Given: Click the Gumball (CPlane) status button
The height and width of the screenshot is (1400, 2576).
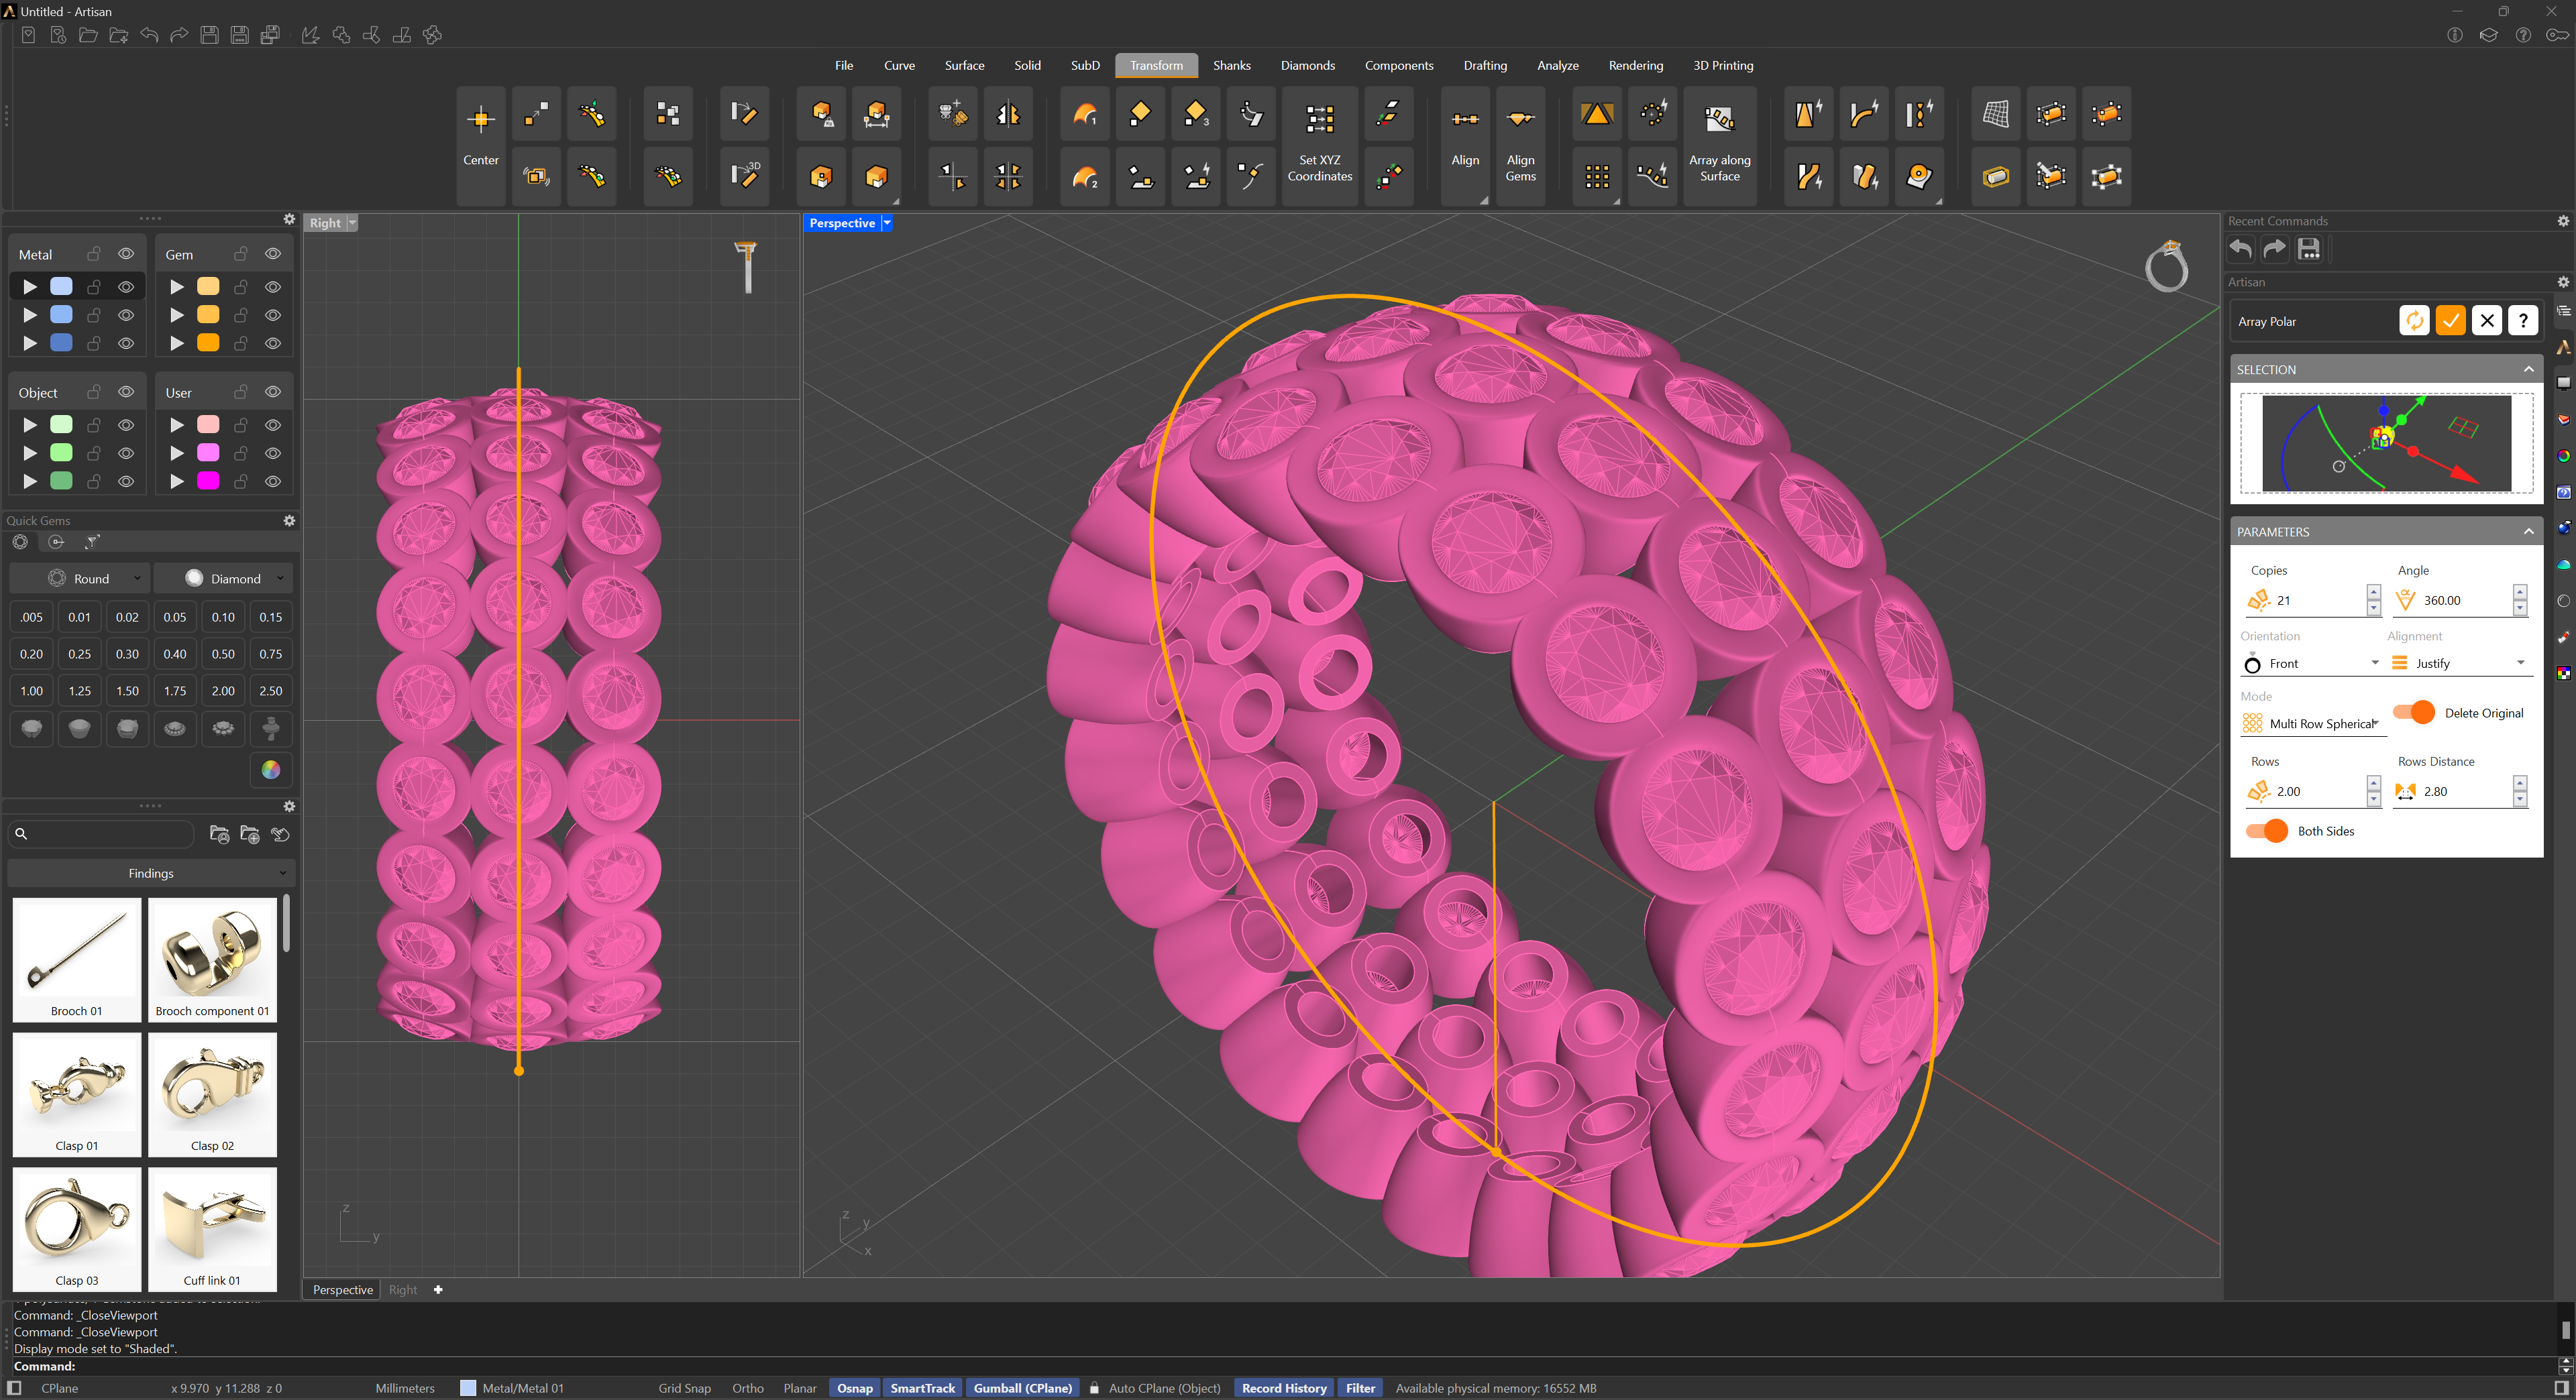Looking at the screenshot, I should pyautogui.click(x=1022, y=1388).
